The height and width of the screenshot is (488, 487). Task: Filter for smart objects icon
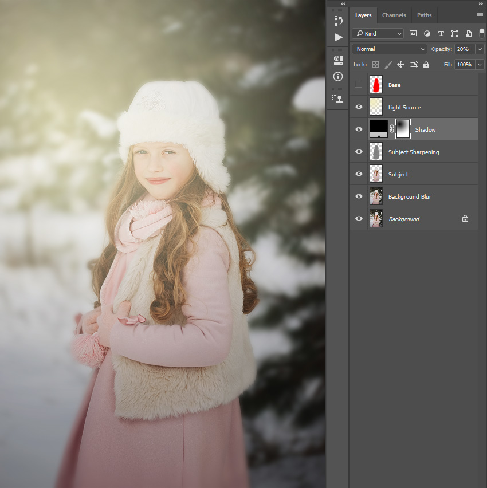click(468, 34)
